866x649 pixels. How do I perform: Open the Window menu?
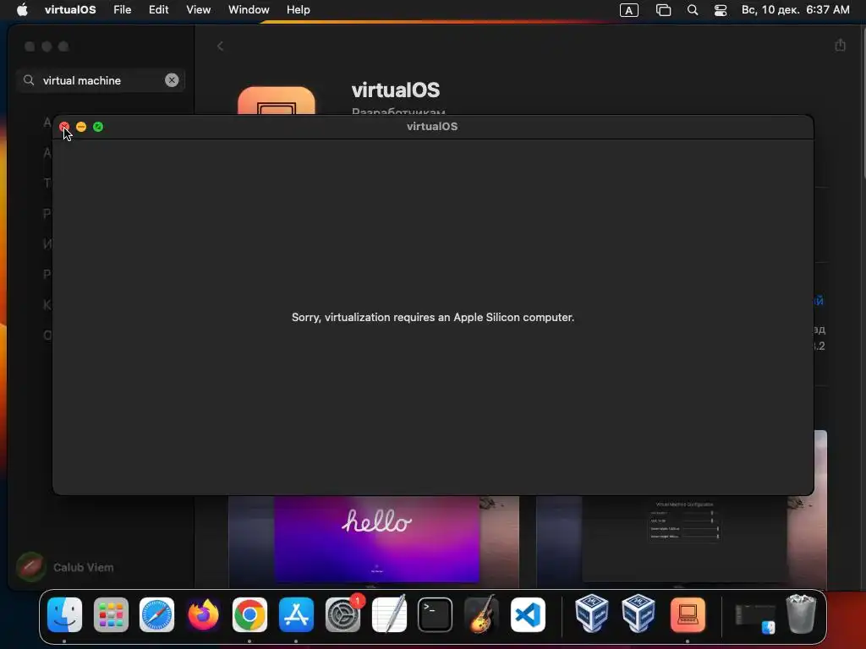tap(249, 10)
